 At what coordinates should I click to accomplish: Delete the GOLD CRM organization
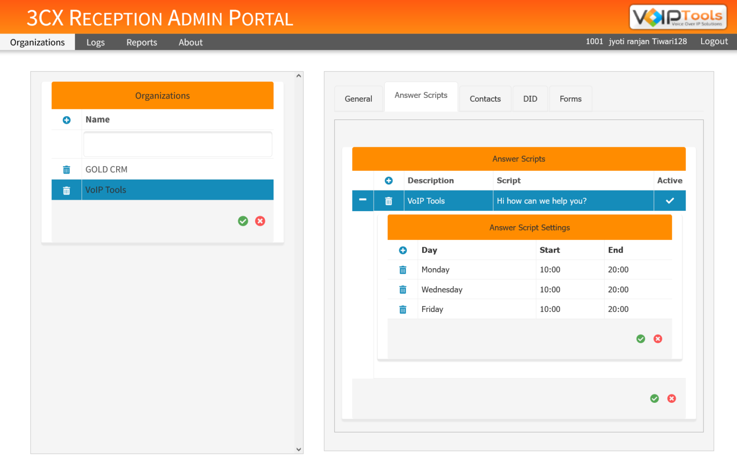pos(66,169)
